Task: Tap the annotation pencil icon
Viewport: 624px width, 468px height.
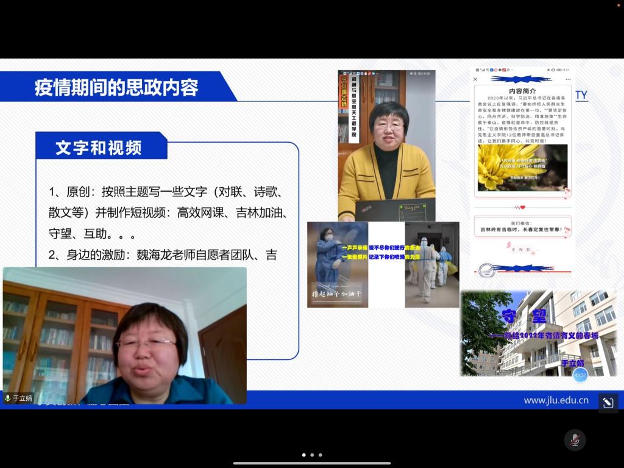Action: click(608, 402)
